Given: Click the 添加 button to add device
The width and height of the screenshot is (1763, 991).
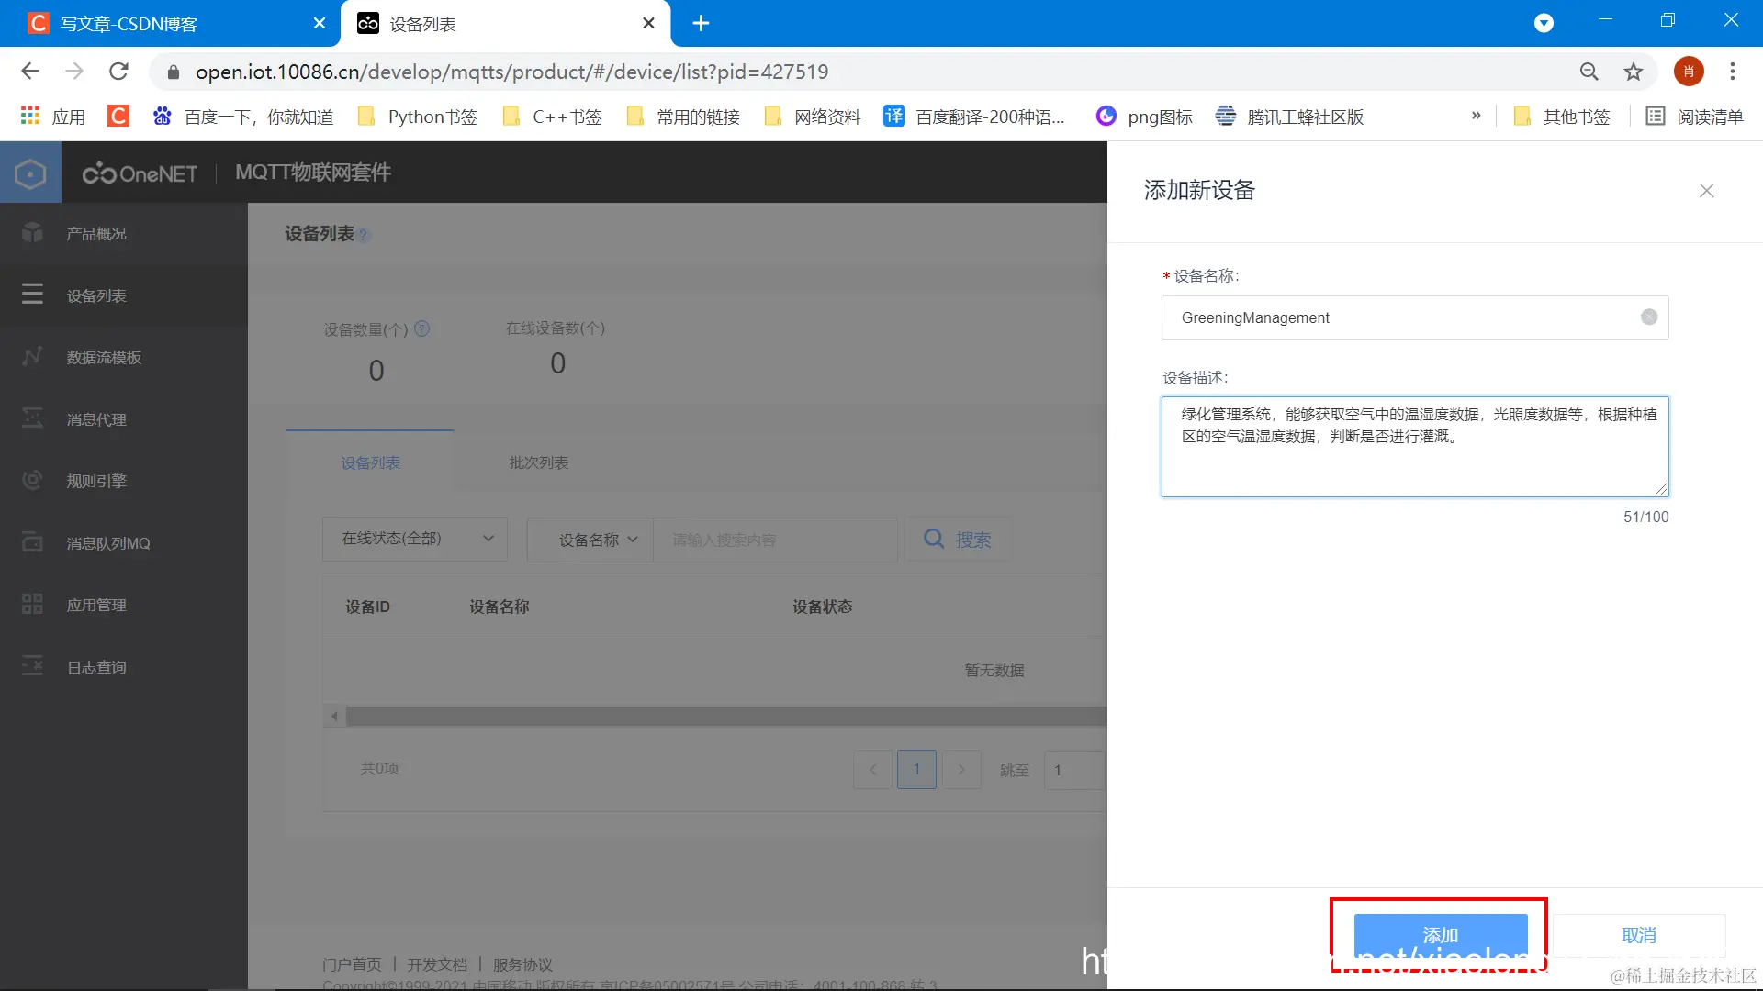Looking at the screenshot, I should tap(1440, 934).
